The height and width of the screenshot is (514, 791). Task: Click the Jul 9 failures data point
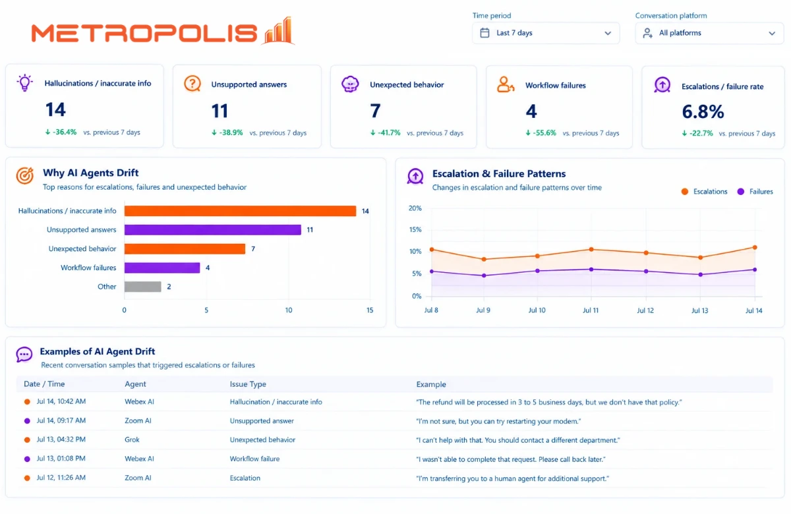click(x=484, y=275)
